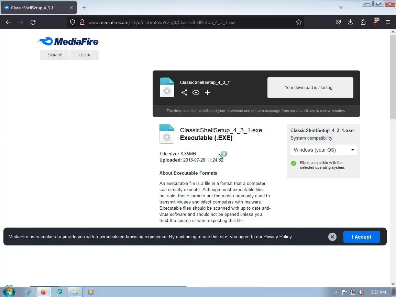Click the Privacy Policy link
The height and width of the screenshot is (297, 396).
[277, 236]
